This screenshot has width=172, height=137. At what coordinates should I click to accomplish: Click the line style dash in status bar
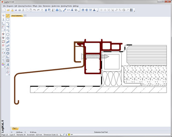coord(72,135)
